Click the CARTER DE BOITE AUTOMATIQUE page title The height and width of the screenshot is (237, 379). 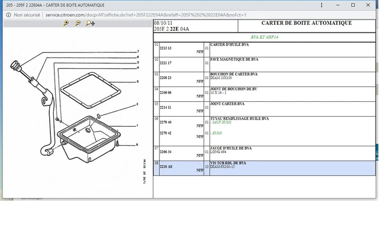pos(307,23)
